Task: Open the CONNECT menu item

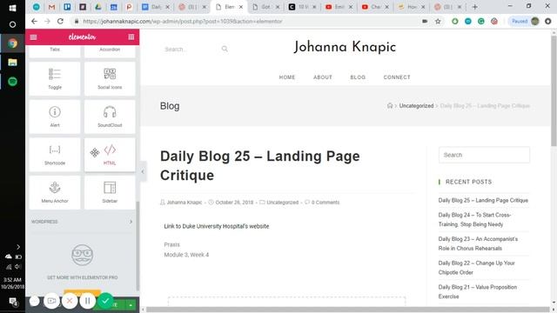Action: point(397,77)
